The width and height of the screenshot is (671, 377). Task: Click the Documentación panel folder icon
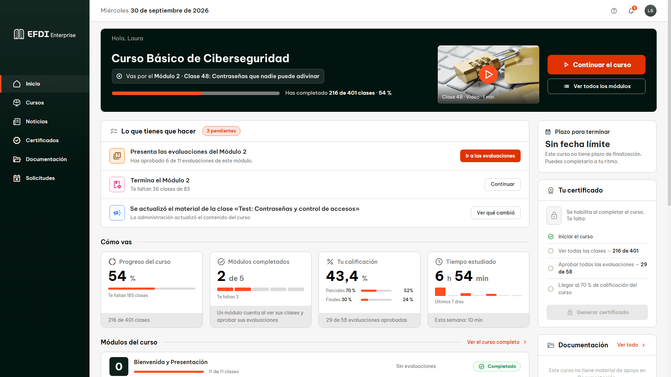551,345
